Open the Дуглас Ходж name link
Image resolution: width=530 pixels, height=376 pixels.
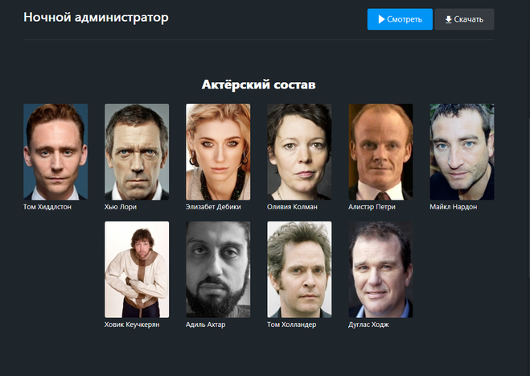tap(368, 324)
